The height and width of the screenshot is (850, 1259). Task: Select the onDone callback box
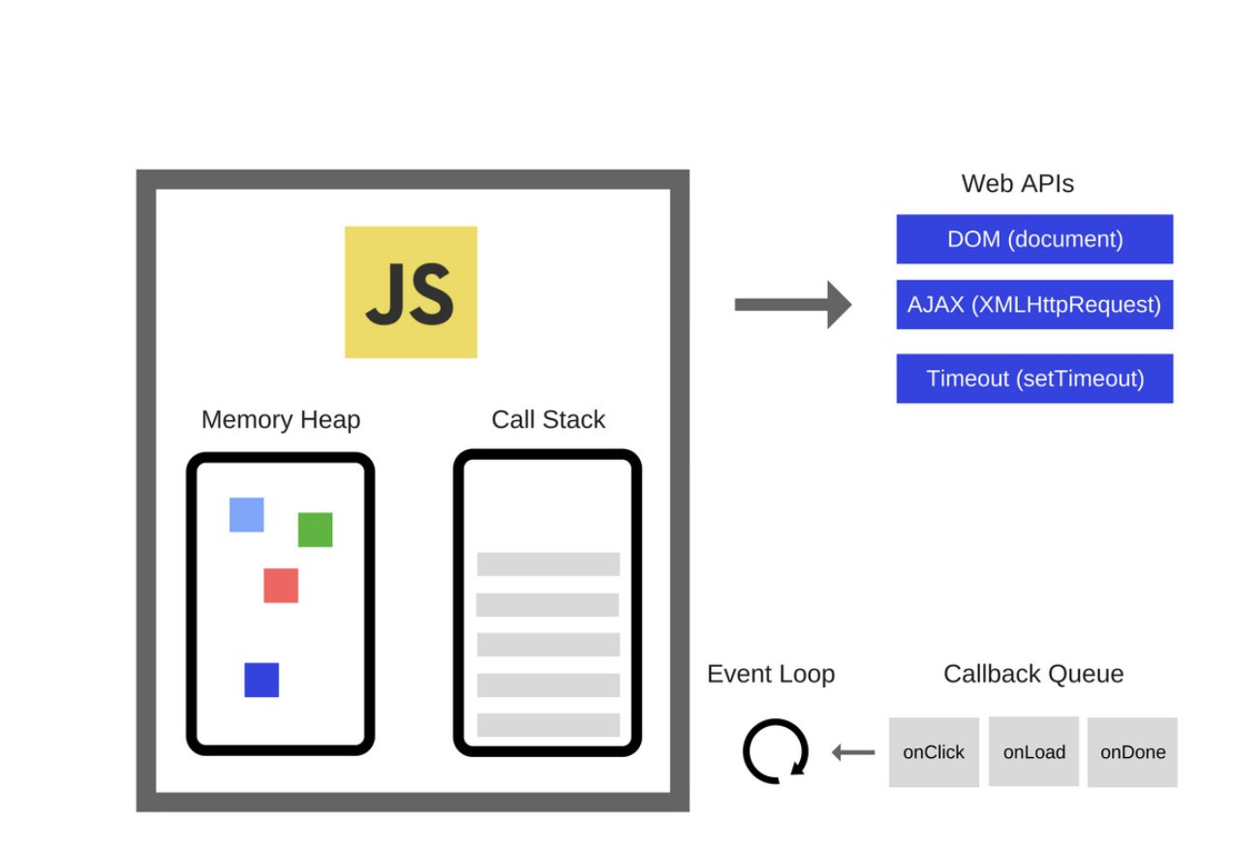(x=1132, y=752)
